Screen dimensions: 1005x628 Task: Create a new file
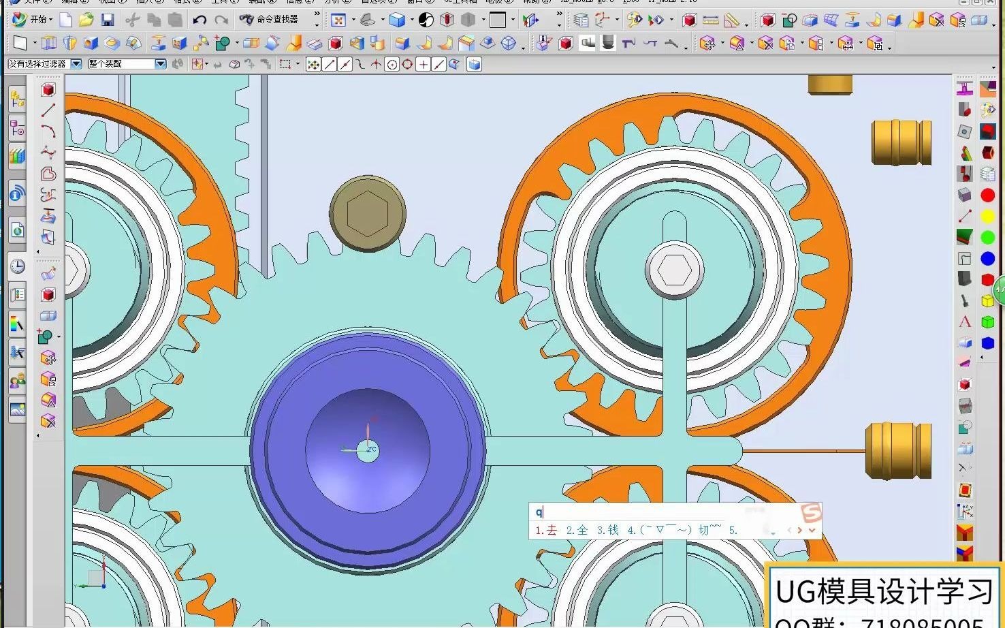pyautogui.click(x=65, y=20)
